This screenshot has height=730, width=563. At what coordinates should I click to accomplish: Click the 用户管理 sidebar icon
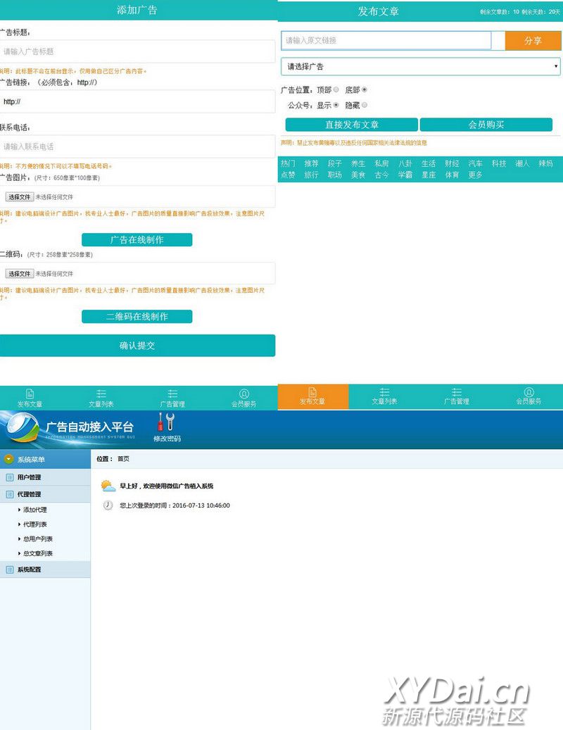click(x=10, y=477)
